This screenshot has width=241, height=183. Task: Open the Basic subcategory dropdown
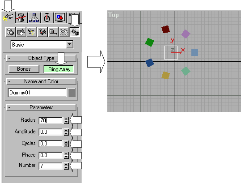coord(42,45)
